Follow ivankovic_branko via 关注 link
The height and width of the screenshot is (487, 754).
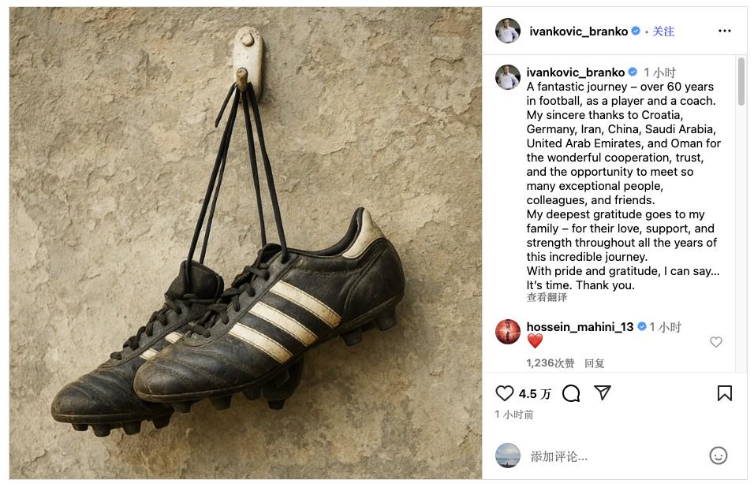pos(663,32)
